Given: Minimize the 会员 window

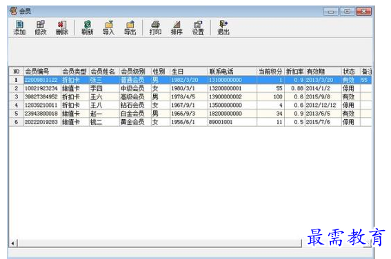Looking at the screenshot, I should click(x=331, y=12).
